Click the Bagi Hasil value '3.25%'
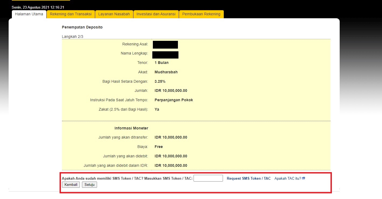 (x=160, y=82)
